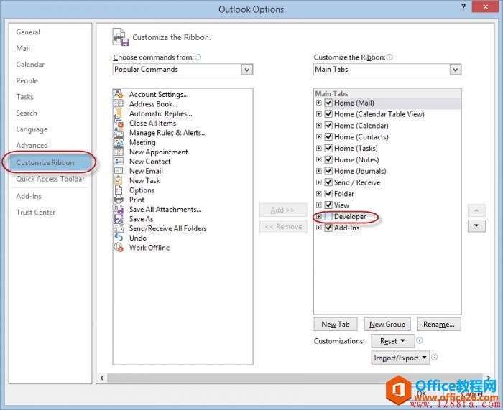The image size is (503, 410).
Task: Open the Trust Center category
Action: 36,213
